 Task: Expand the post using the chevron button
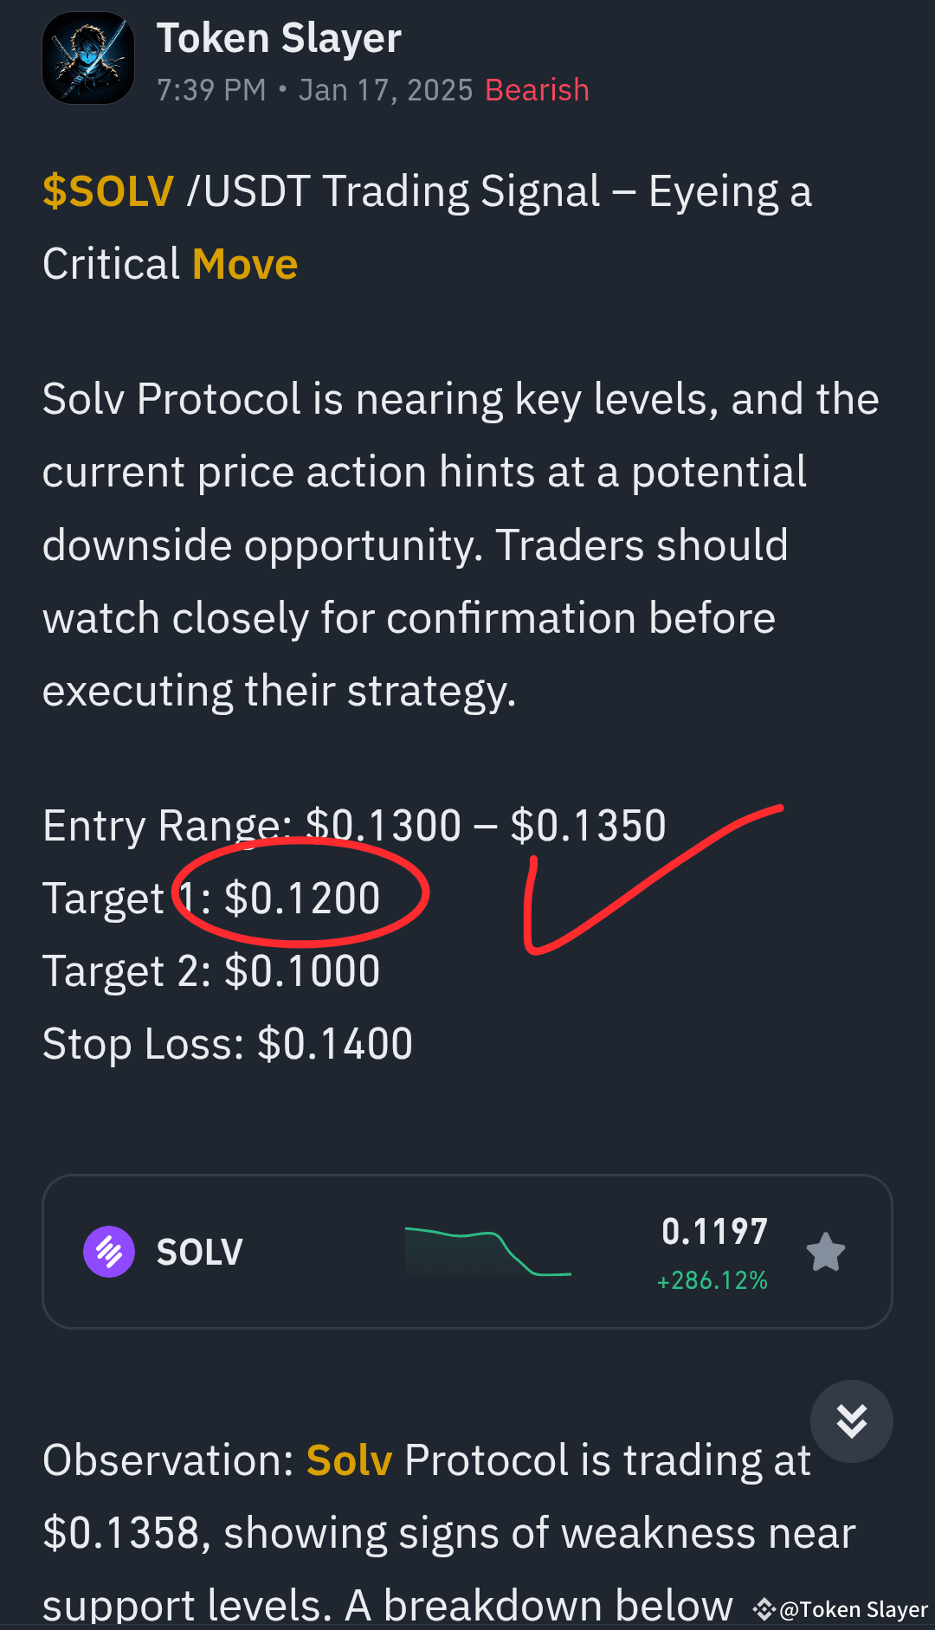[x=851, y=1421]
